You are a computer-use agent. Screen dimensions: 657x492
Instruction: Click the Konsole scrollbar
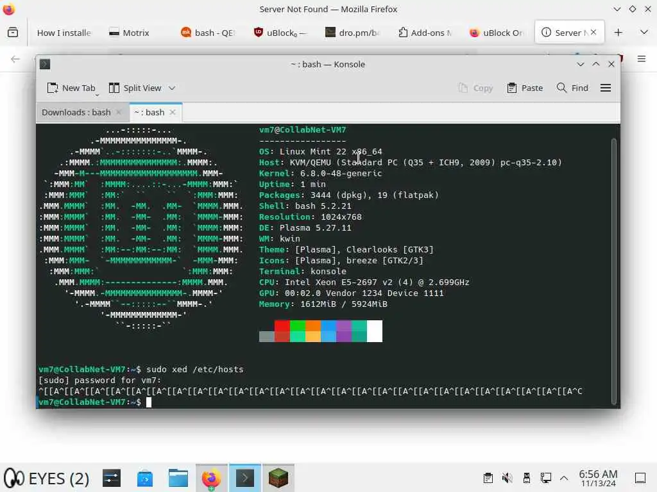(x=614, y=271)
